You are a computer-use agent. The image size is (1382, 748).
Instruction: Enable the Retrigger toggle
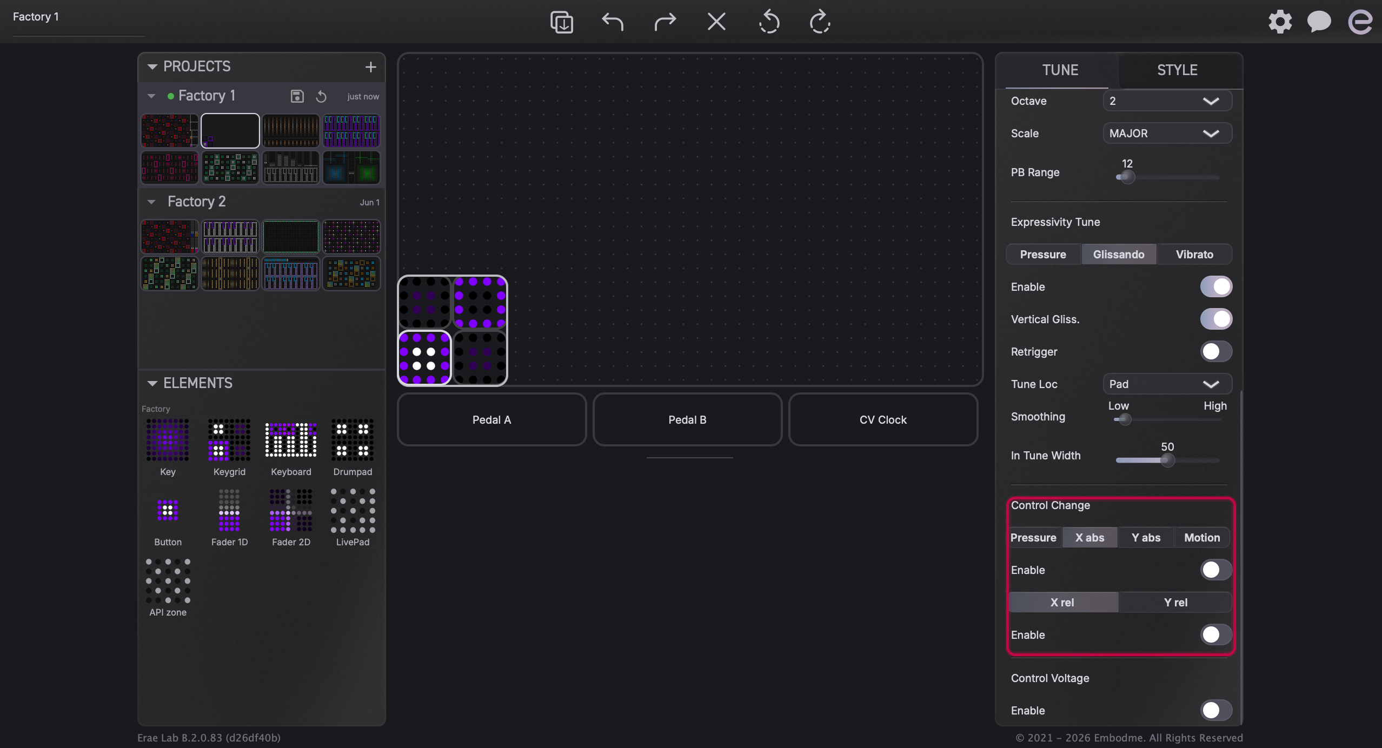[1216, 351]
